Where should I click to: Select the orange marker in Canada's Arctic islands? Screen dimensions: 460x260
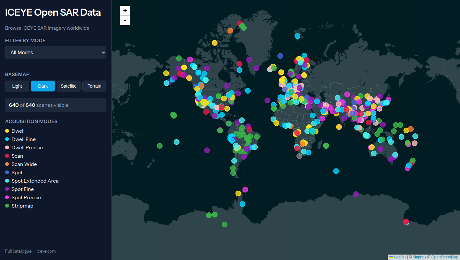[x=230, y=31]
